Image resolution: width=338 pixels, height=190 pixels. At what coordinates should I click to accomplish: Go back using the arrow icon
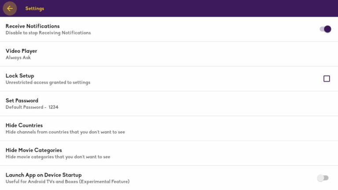[10, 8]
